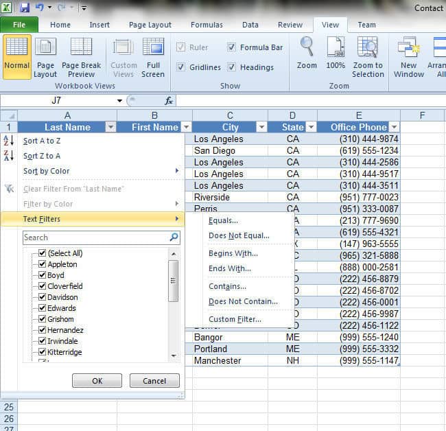Viewport: 446px width, 431px height.
Task: Choose Begins With... text filter
Action: [x=233, y=253]
